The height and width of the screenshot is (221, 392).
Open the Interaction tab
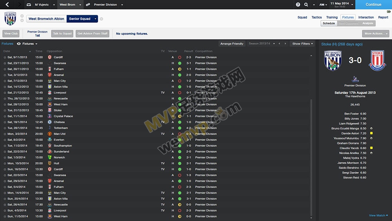tap(366, 17)
